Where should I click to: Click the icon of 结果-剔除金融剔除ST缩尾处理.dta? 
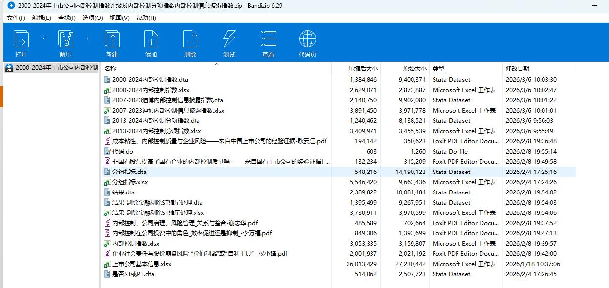coord(108,202)
